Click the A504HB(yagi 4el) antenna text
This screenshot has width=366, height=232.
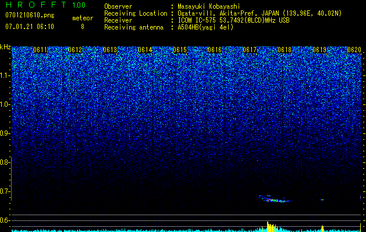(205, 27)
